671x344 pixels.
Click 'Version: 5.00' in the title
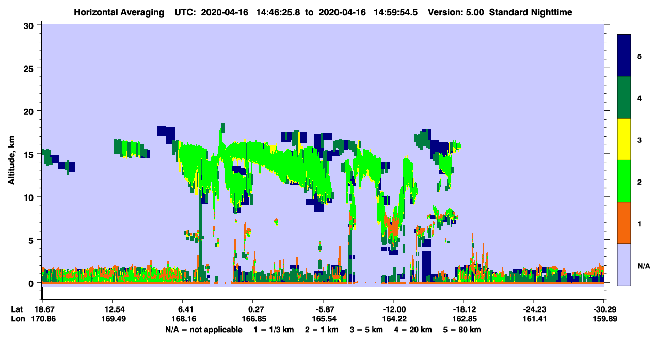pos(456,12)
